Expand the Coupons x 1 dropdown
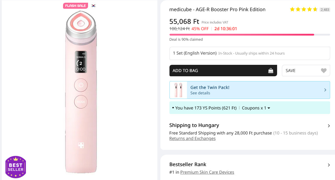The height and width of the screenshot is (180, 335). pos(256,108)
